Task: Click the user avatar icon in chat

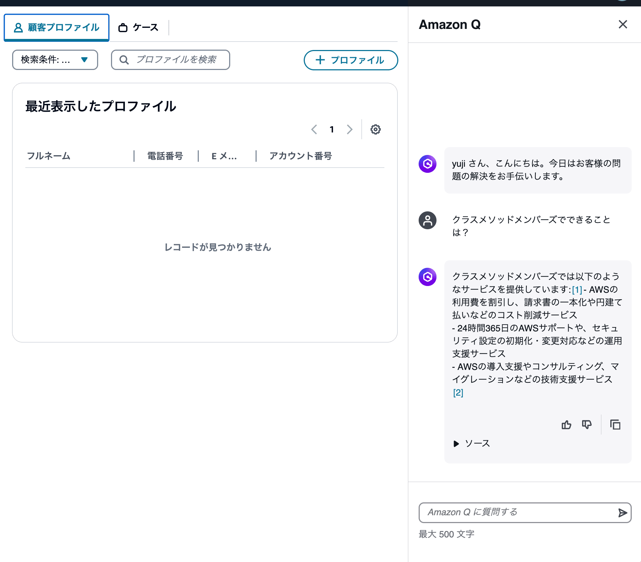Action: pos(428,220)
